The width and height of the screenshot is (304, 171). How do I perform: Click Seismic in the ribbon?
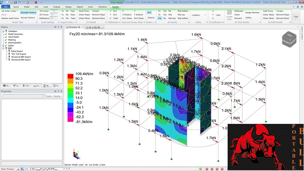point(151,17)
